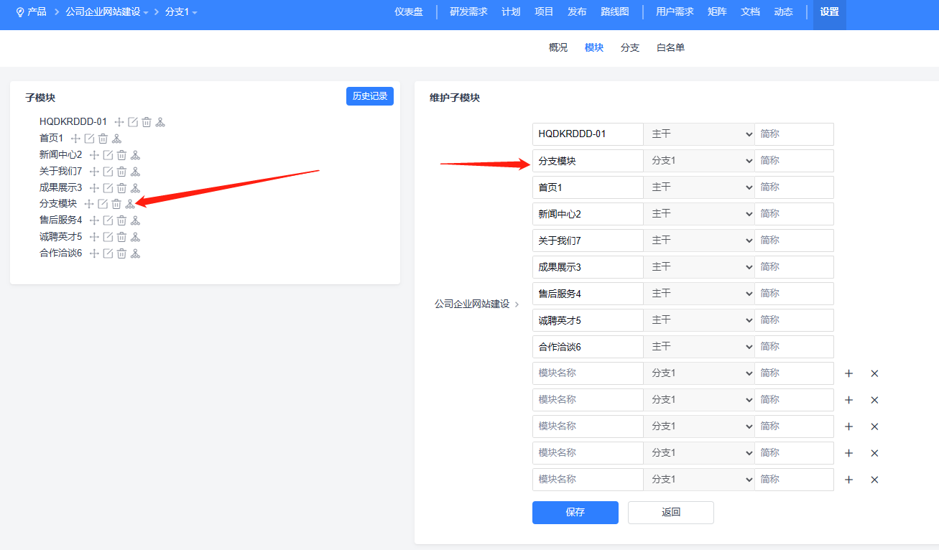Delete the 新闻中心2 module via trash icon

(x=121, y=155)
